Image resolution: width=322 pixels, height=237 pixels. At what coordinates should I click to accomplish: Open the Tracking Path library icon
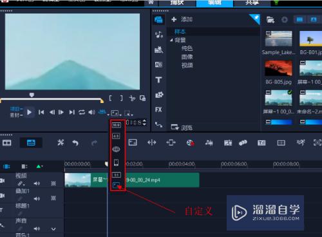(x=158, y=124)
